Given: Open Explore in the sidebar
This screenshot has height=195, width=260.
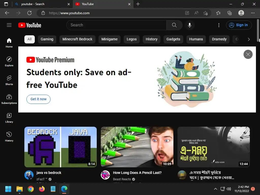Looking at the screenshot, I should tap(9, 61).
